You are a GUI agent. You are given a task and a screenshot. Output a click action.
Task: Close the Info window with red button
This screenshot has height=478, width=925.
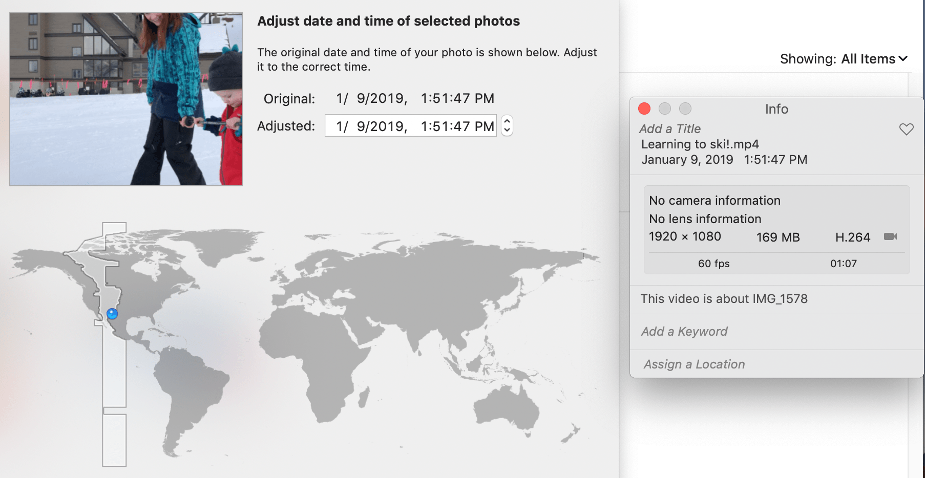coord(644,108)
